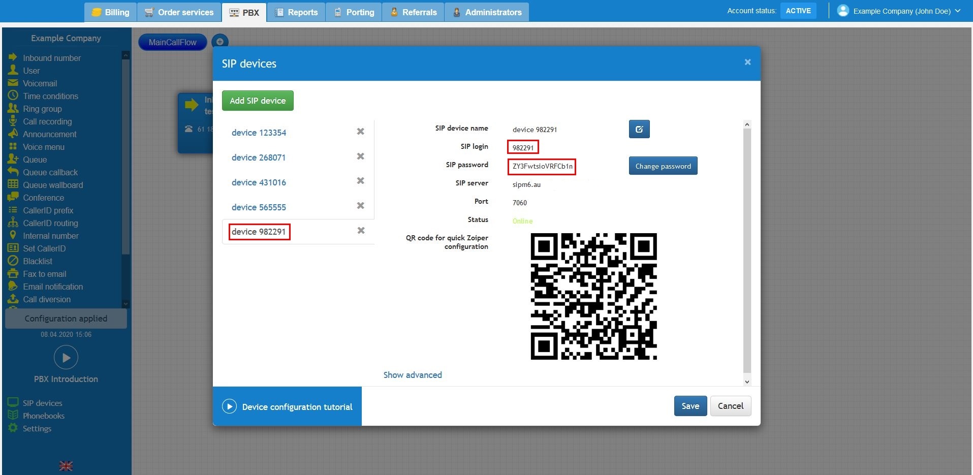Click the Add SIP device button
The height and width of the screenshot is (475, 973).
point(257,100)
